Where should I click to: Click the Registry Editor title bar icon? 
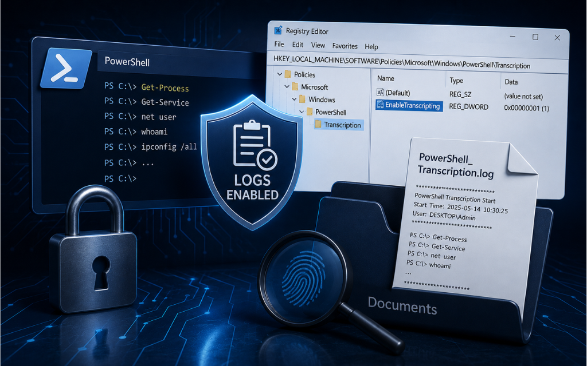point(278,30)
